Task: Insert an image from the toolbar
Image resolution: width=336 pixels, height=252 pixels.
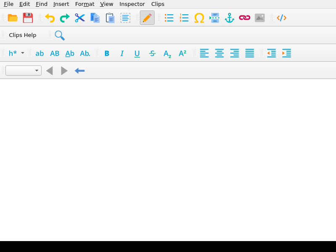Action: [x=259, y=18]
